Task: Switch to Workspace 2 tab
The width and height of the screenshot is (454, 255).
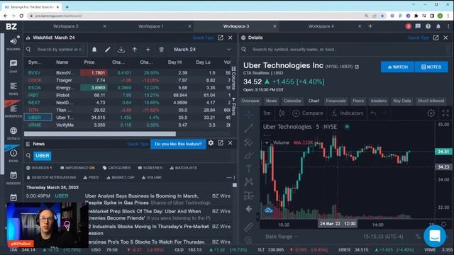Action: pyautogui.click(x=65, y=26)
